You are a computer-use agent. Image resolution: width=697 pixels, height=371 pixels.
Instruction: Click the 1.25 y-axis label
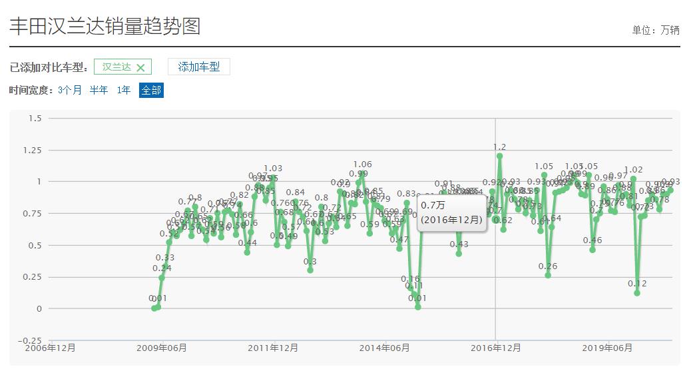(32, 151)
